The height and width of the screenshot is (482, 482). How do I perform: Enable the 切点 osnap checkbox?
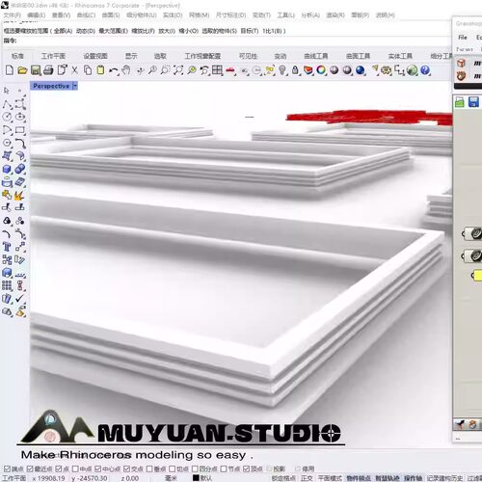coord(173,469)
